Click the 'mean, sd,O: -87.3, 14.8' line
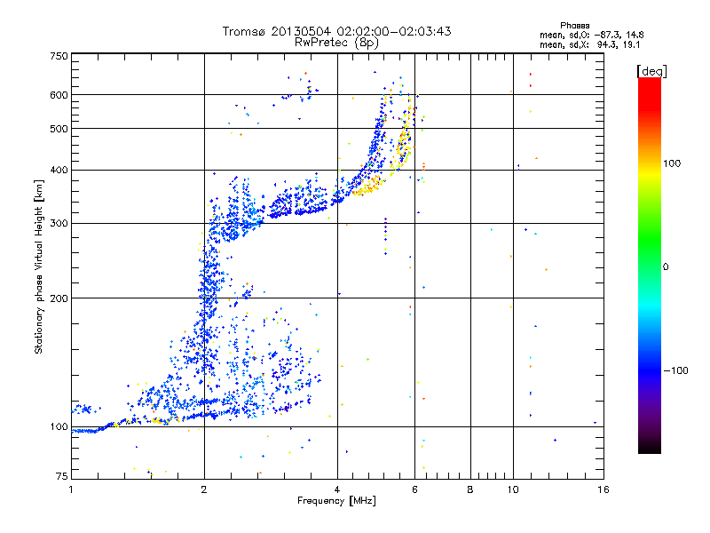The width and height of the screenshot is (710, 533). pyautogui.click(x=591, y=35)
